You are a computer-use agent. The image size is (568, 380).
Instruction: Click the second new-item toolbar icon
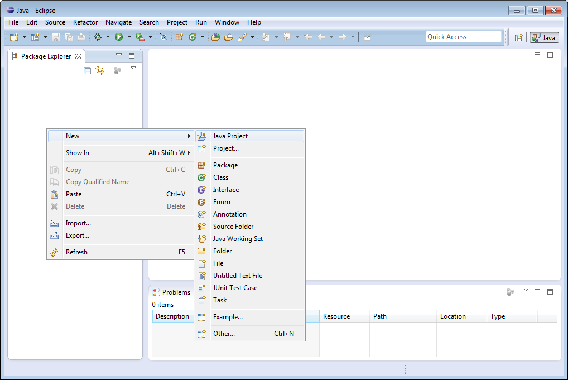[x=35, y=37]
